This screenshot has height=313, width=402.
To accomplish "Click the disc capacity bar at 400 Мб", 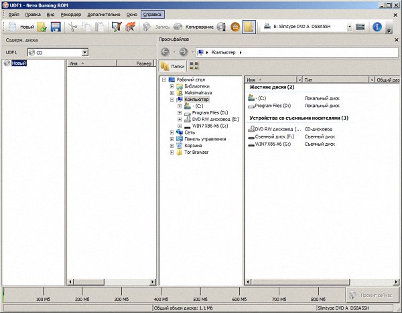I will click(161, 294).
